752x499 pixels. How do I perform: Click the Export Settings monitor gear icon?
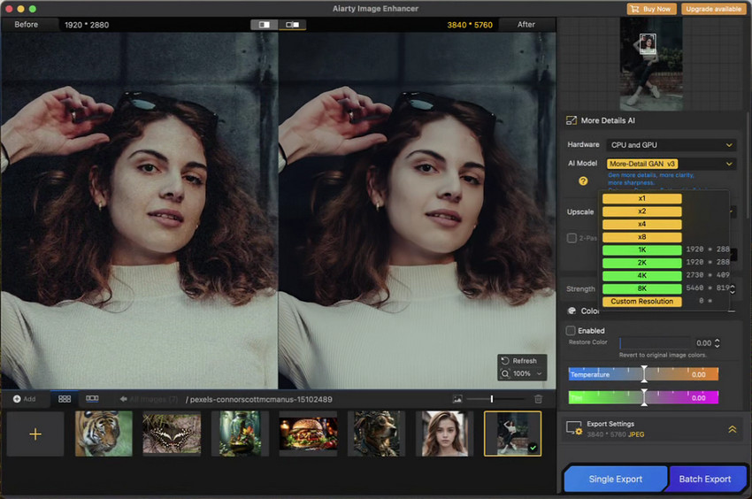pyautogui.click(x=574, y=428)
